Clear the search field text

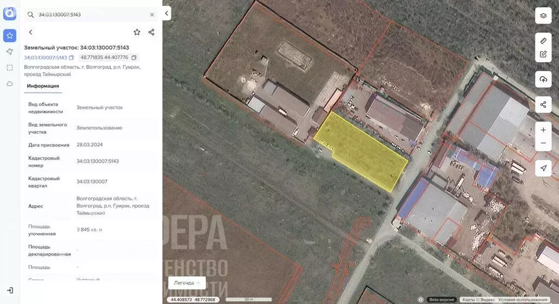[x=152, y=15]
